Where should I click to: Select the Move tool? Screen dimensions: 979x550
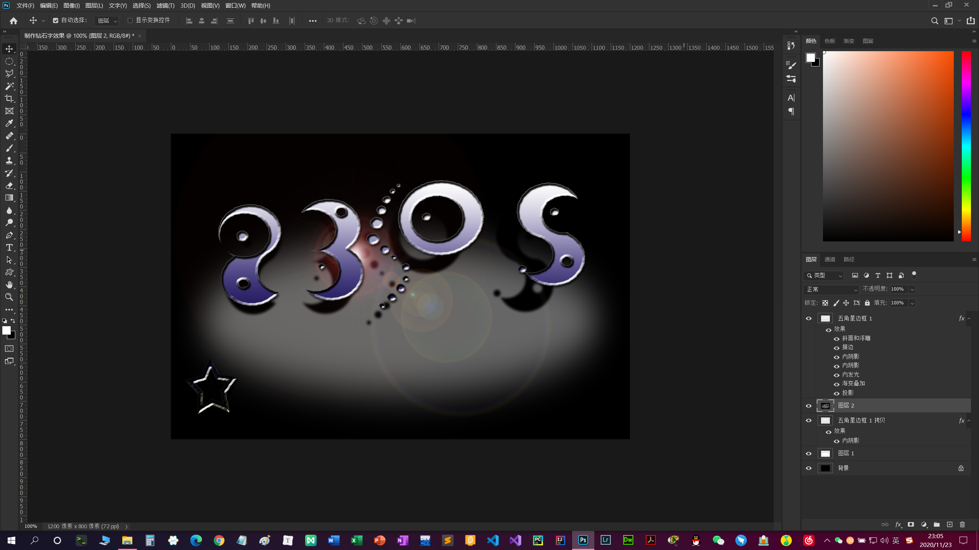click(x=9, y=49)
